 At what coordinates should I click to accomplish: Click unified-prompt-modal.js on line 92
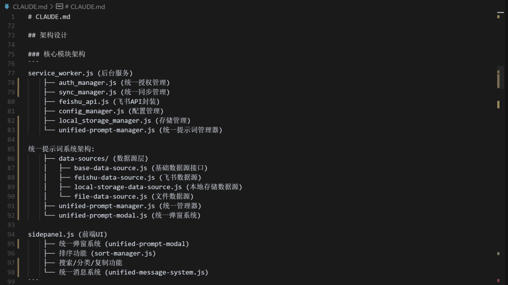(103, 216)
